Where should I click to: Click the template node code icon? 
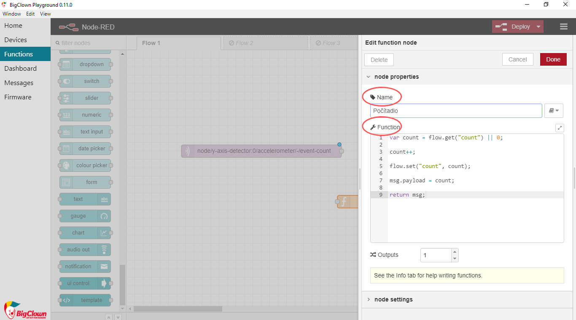(66, 300)
